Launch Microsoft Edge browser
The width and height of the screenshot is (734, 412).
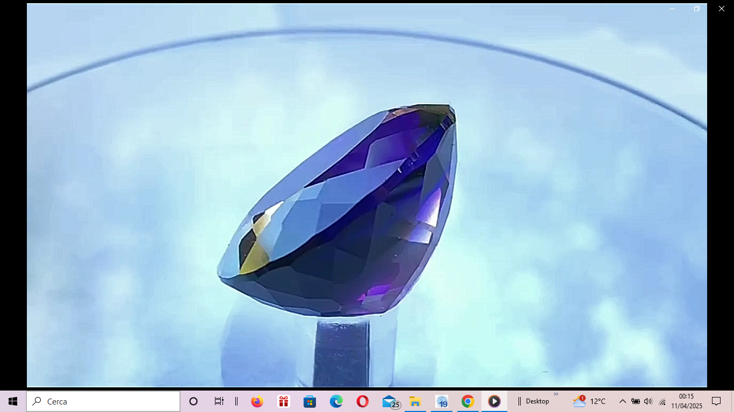(x=336, y=401)
